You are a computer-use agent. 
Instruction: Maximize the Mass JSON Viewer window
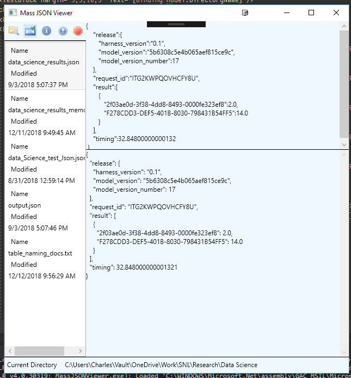click(311, 13)
